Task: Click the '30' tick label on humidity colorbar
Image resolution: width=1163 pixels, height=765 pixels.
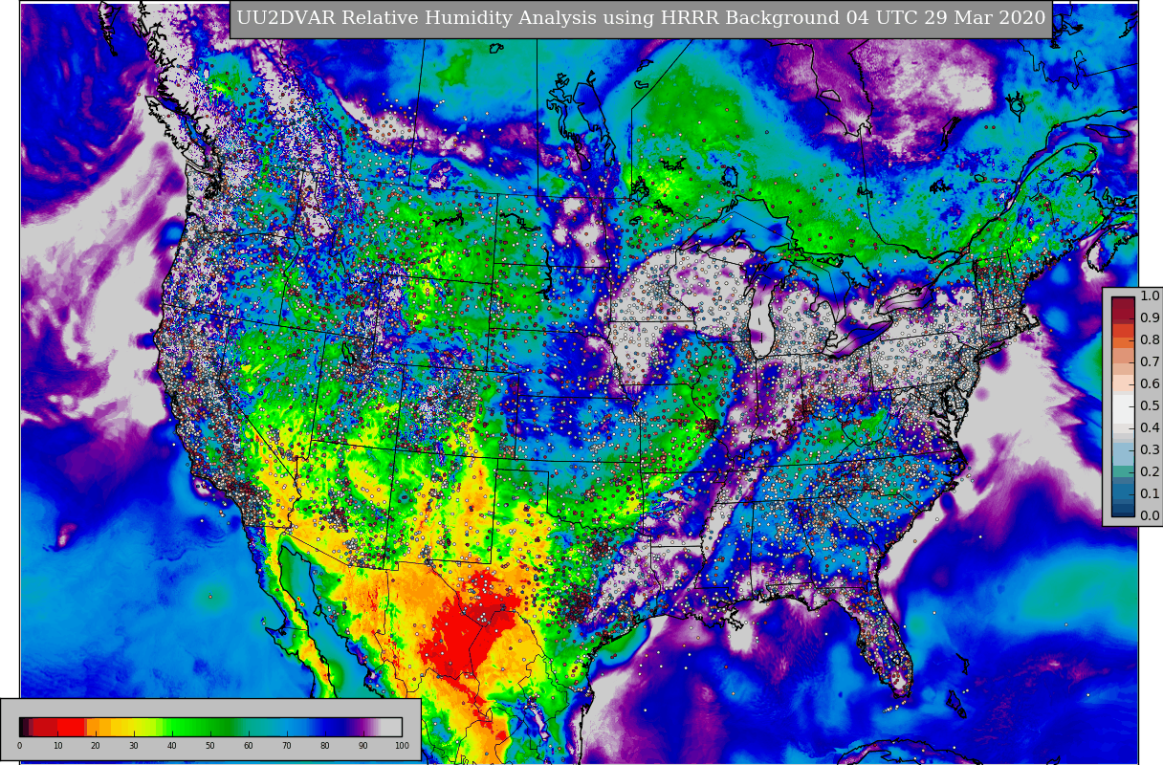Action: click(x=134, y=746)
